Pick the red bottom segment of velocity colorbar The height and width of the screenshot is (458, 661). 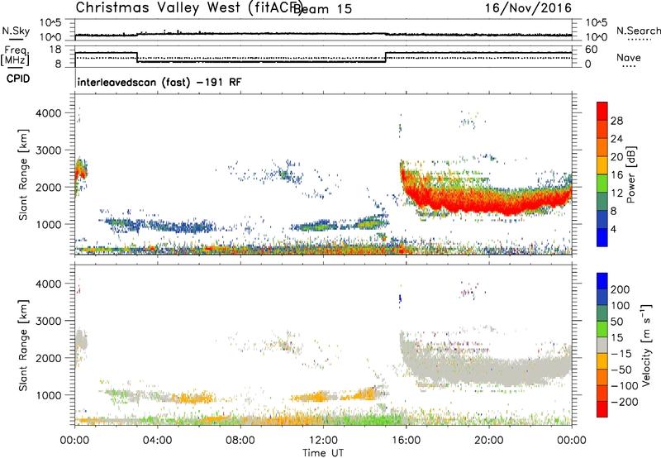(602, 409)
